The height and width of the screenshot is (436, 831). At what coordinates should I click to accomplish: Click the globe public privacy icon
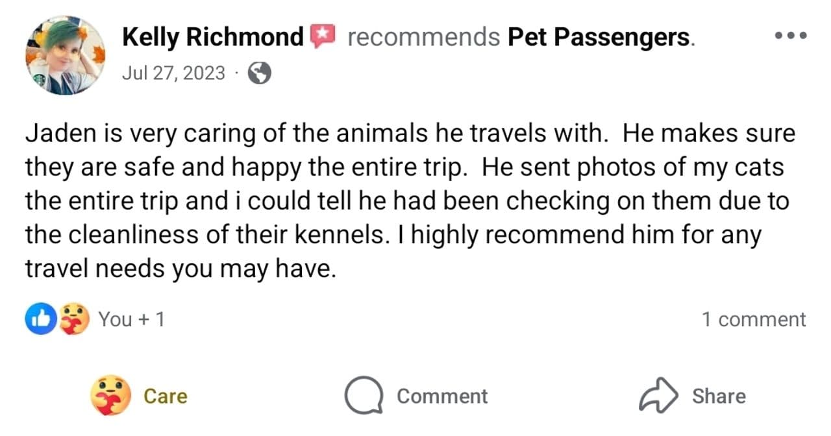260,73
